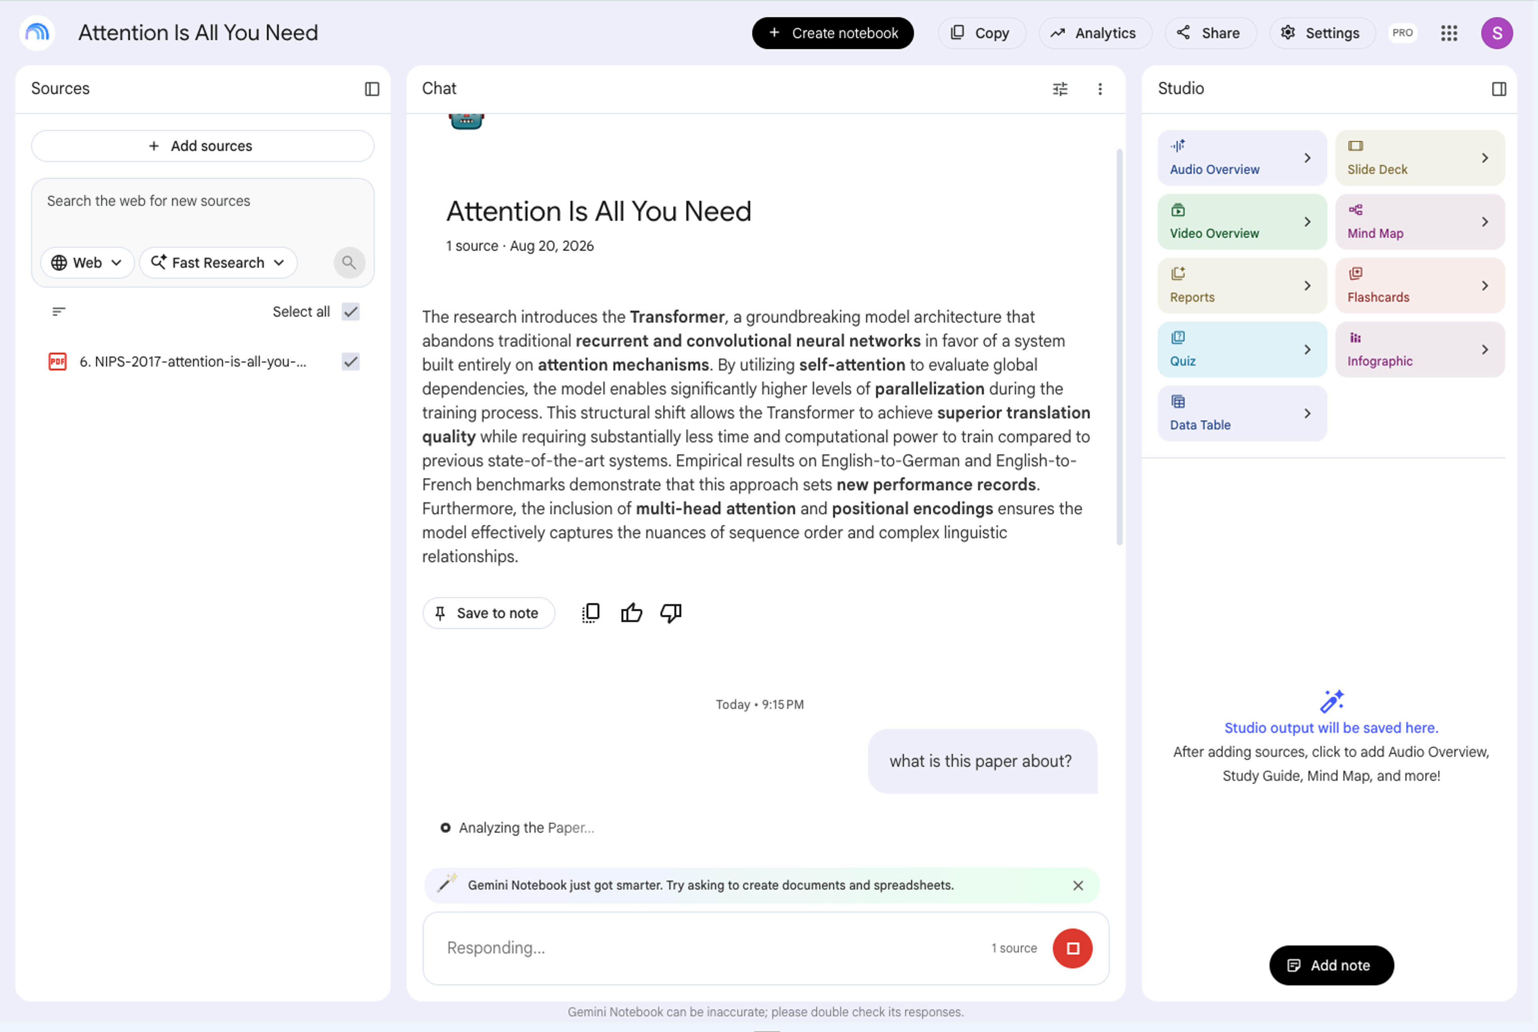Toggle the Select all checkbox
The width and height of the screenshot is (1538, 1032).
351,311
